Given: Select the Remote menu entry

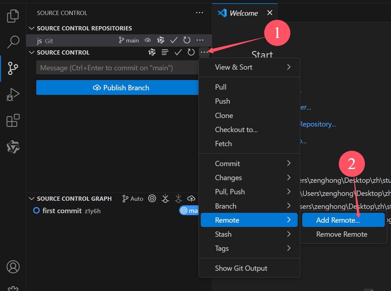Looking at the screenshot, I should tap(249, 220).
